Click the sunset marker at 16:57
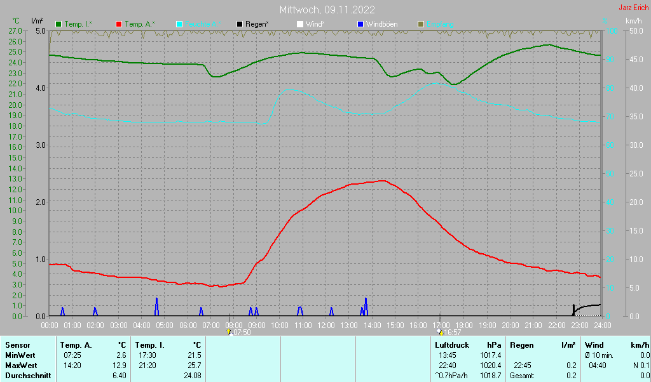The height and width of the screenshot is (382, 651). [440, 332]
